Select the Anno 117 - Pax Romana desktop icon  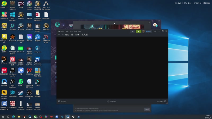pos(46,5)
